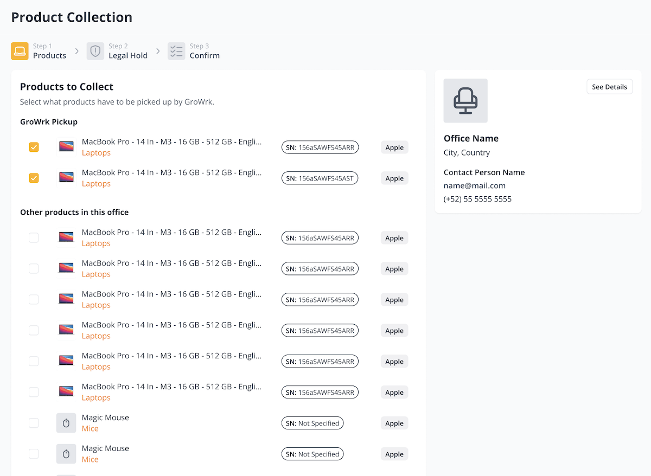Click first Magic Mouse product icon
This screenshot has height=476, width=651.
point(66,423)
